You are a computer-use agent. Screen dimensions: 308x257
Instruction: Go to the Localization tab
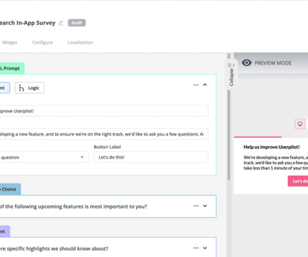point(80,42)
